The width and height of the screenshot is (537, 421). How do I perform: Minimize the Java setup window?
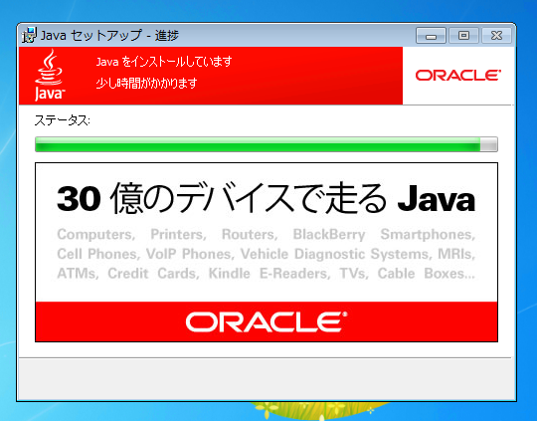431,35
